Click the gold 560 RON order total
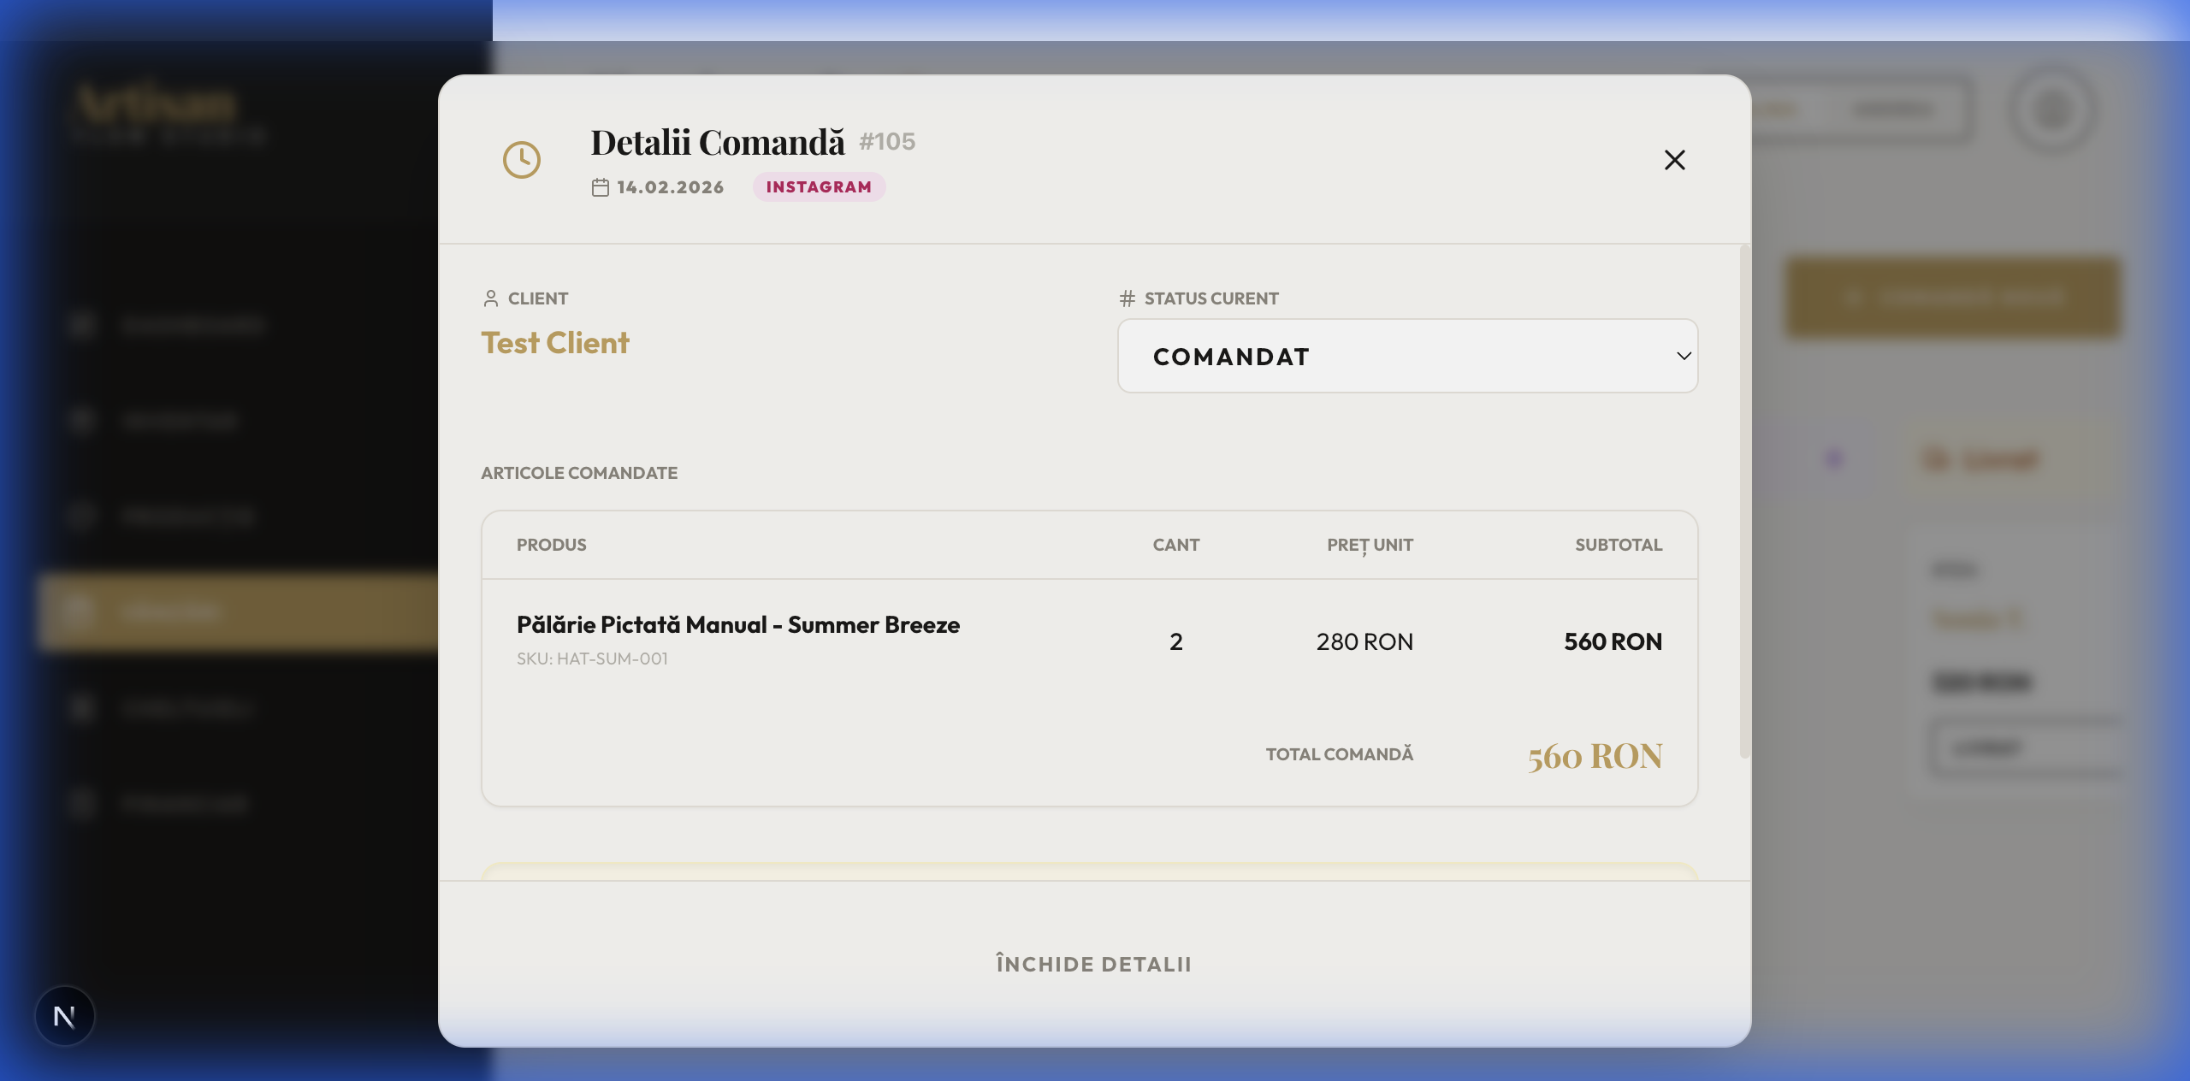 [x=1595, y=757]
